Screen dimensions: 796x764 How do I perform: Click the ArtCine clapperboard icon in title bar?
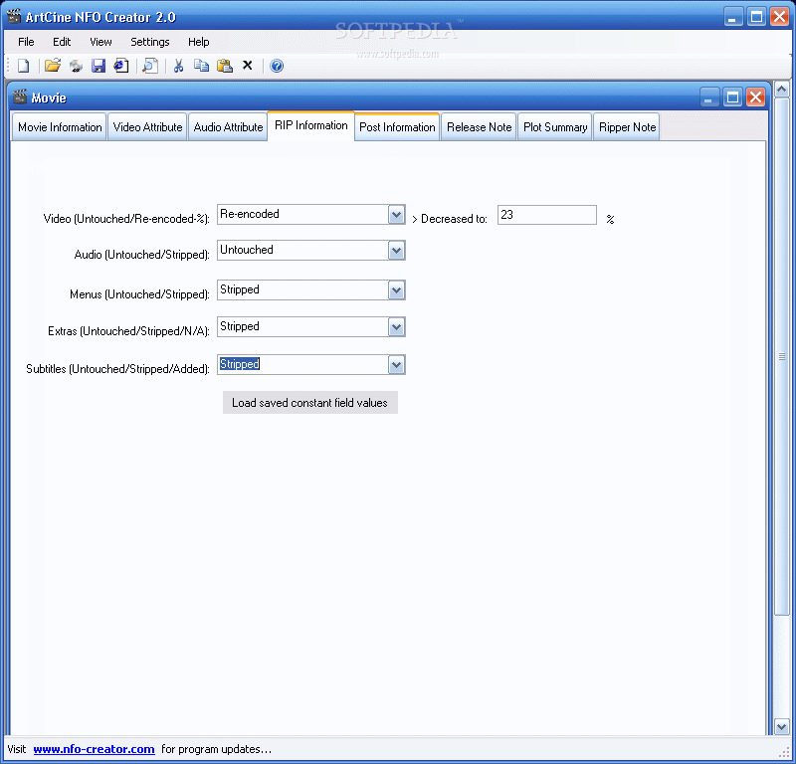tap(14, 16)
